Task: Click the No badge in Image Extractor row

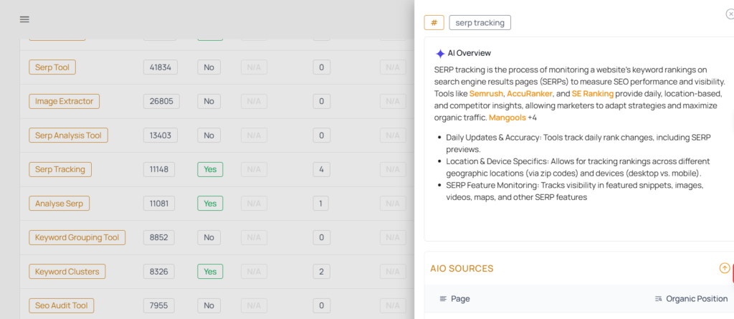Action: [209, 101]
